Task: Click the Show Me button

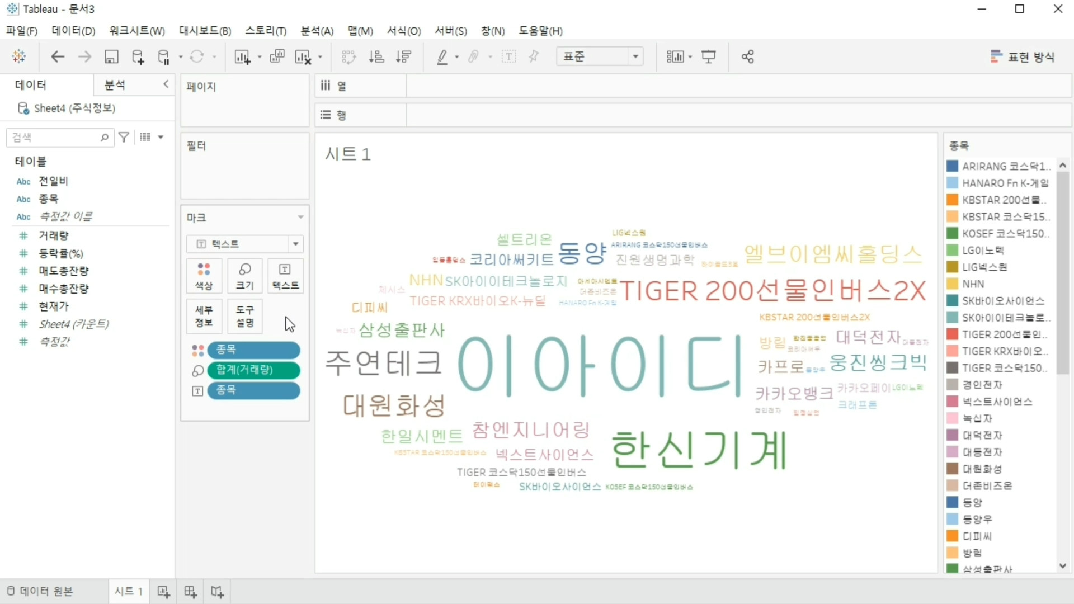Action: tap(1023, 56)
